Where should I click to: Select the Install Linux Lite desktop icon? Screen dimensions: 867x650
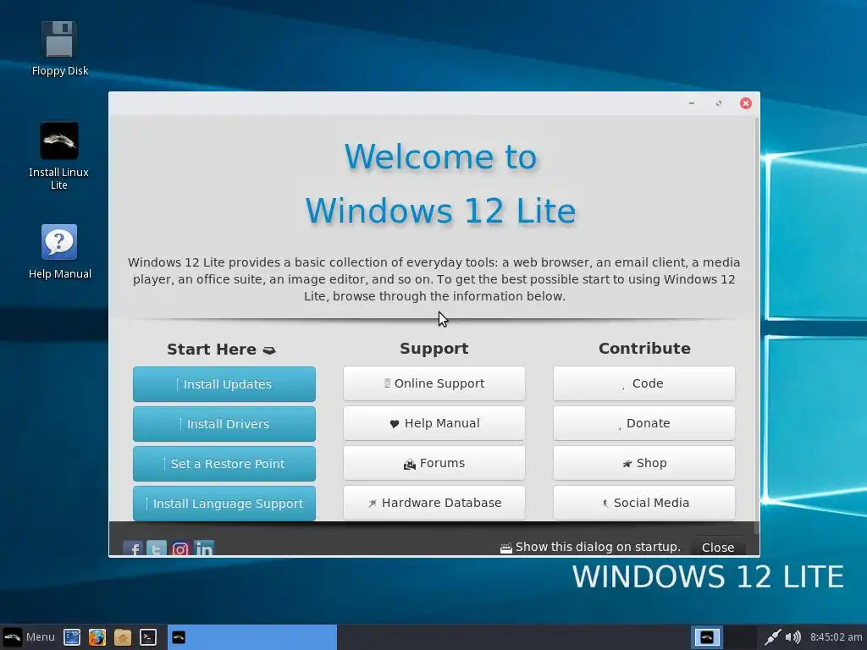[59, 156]
